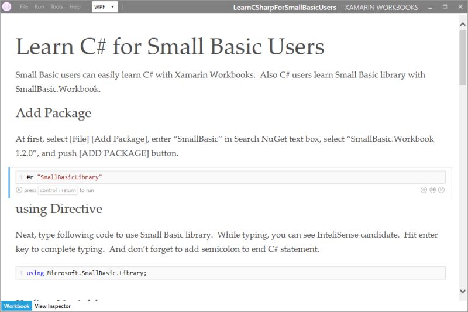Click the vertical scrollbar thumb
This screenshot has height=312, width=468.
[x=463, y=58]
